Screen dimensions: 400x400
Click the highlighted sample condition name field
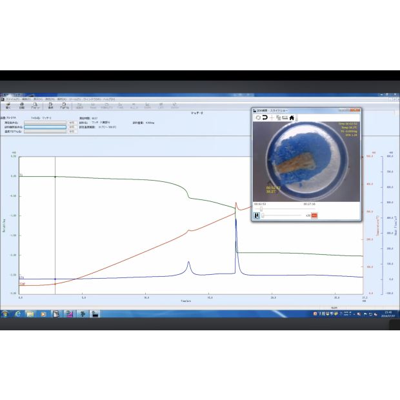[x=45, y=126]
